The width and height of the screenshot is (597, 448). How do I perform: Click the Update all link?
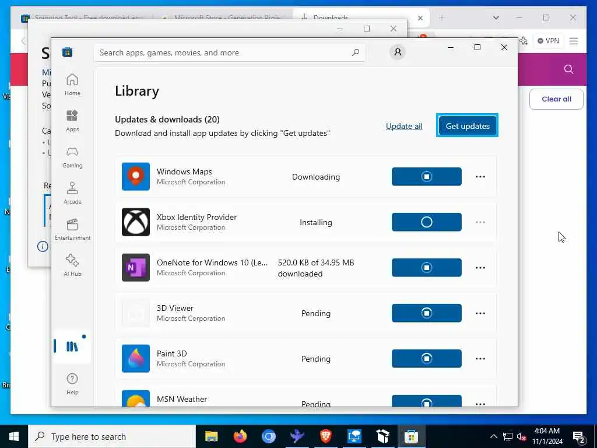point(404,126)
